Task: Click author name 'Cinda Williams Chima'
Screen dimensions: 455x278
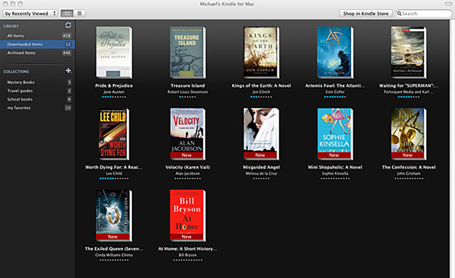Action: [114, 255]
